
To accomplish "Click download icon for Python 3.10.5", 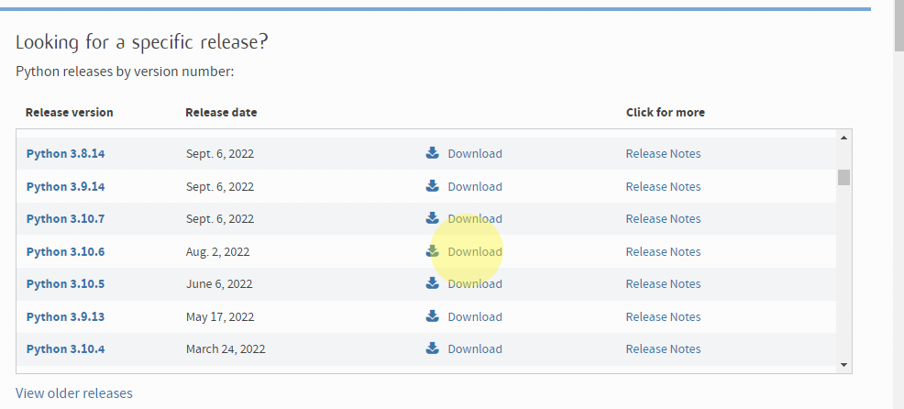I will [x=433, y=283].
